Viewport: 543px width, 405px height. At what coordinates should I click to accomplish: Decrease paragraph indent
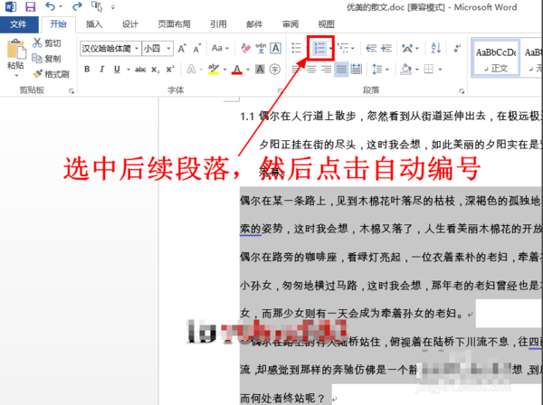371,49
